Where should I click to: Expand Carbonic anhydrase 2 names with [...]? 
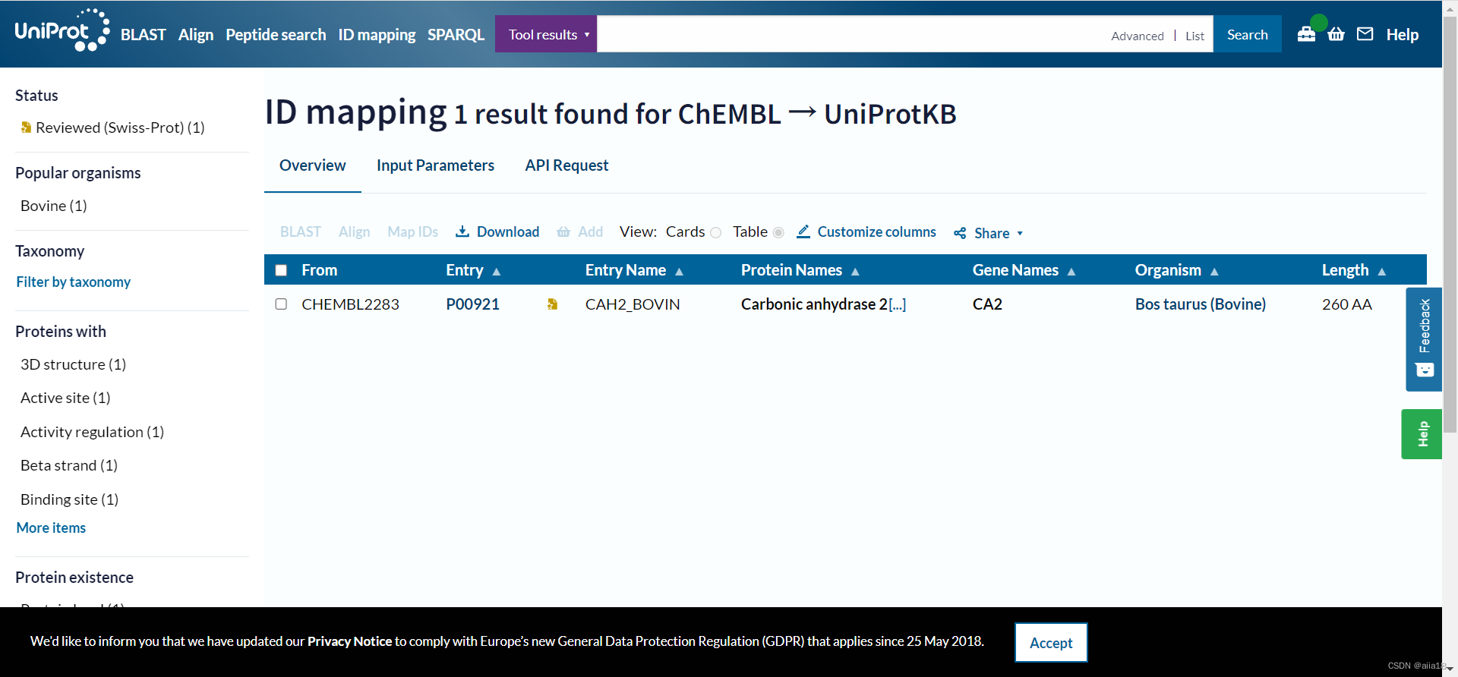[x=898, y=304]
